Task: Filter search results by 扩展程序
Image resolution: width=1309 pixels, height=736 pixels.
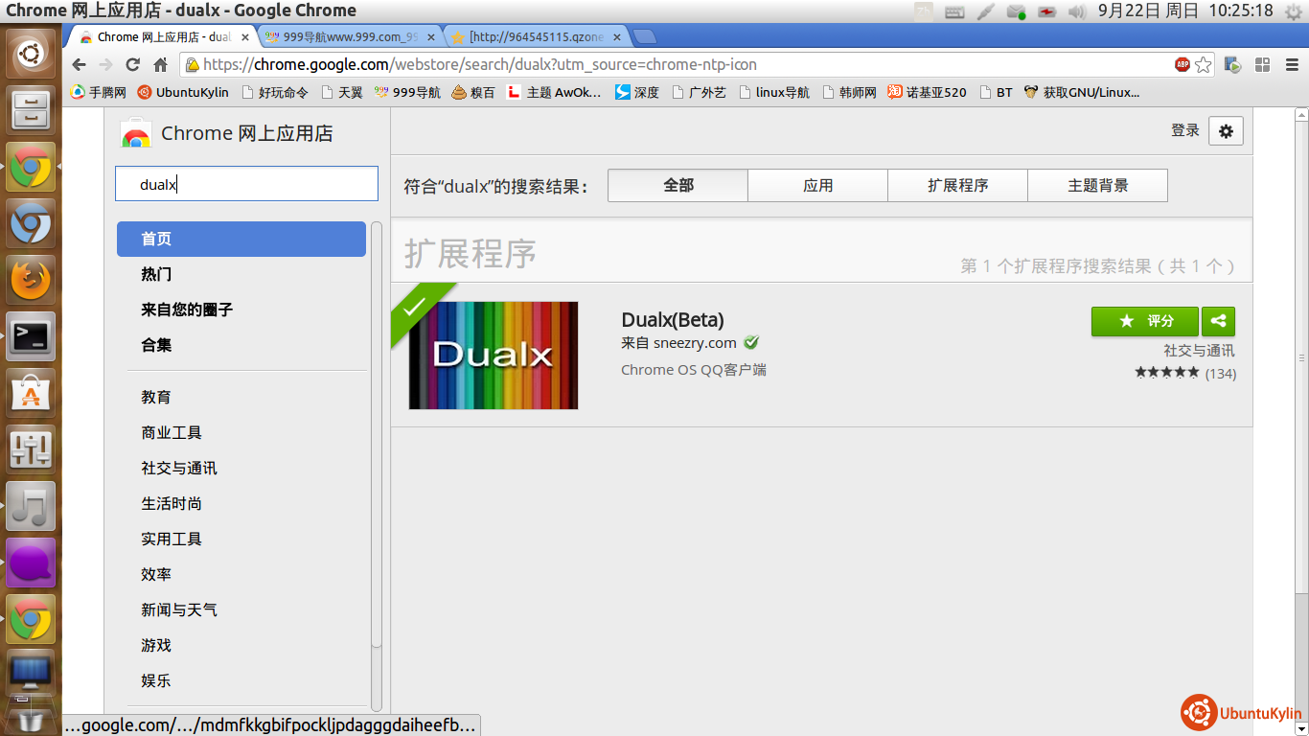Action: point(957,186)
